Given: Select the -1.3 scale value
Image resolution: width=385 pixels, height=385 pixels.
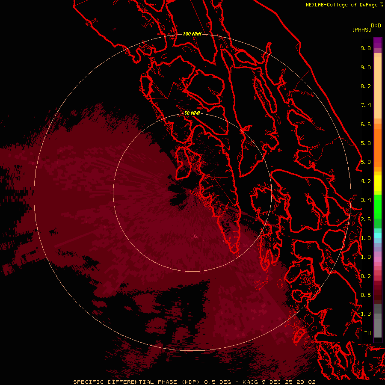Looking at the screenshot, I should 364,314.
